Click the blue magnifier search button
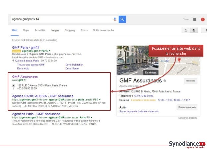212x154 pixels. [122, 19]
